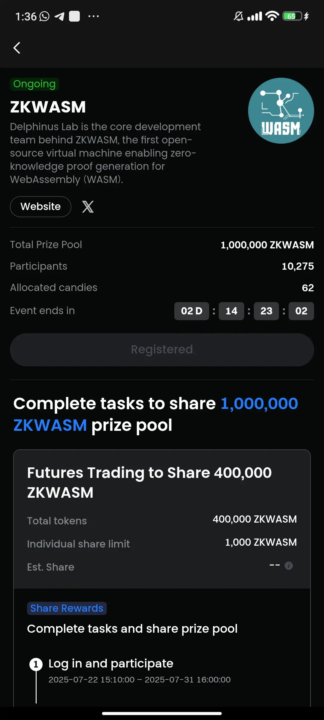Viewport: 324px width, 720px height.
Task: Tap the back arrow
Action: (x=17, y=48)
